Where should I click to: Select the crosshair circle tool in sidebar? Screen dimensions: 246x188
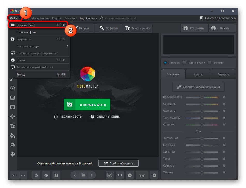[12, 154]
